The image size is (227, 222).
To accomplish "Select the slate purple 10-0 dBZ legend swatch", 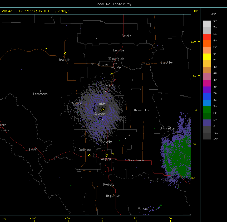I will coord(207,123).
